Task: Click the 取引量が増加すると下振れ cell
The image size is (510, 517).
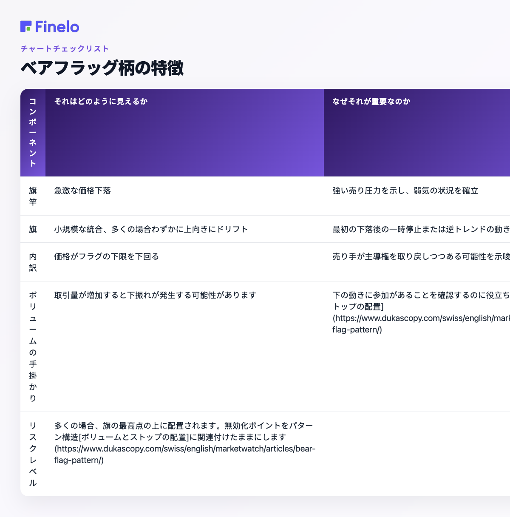Action: [x=184, y=347]
